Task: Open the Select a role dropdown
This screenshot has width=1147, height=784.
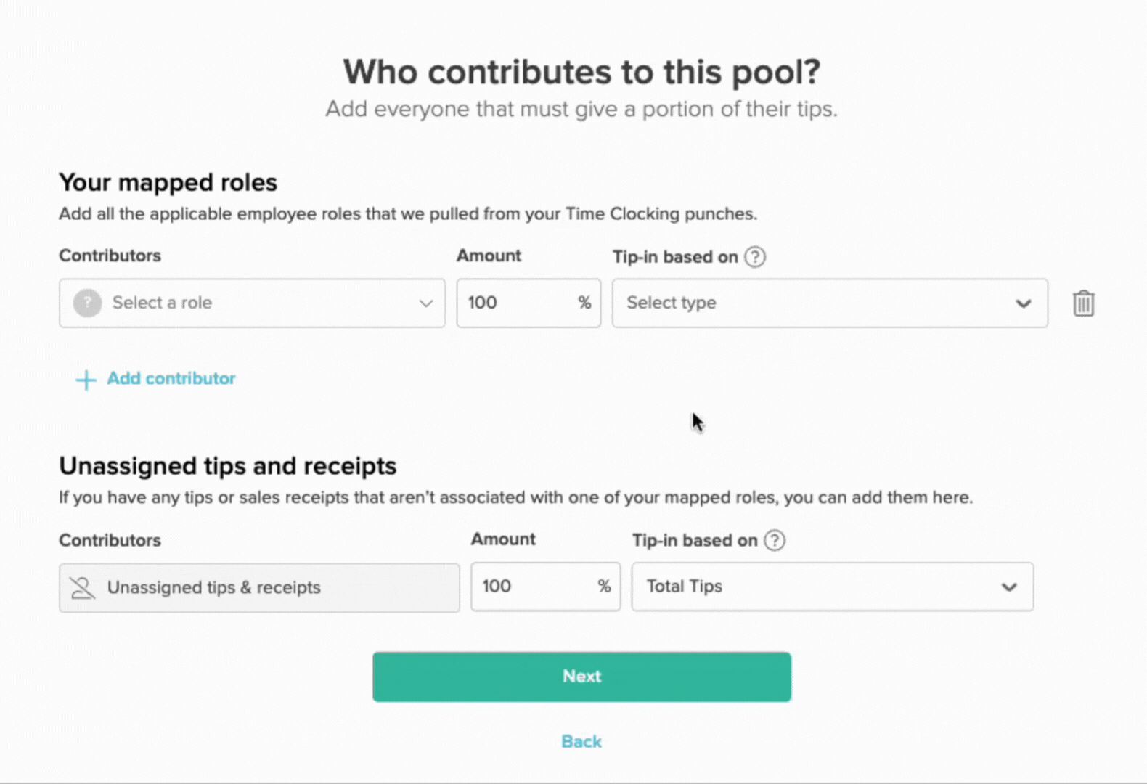Action: pyautogui.click(x=252, y=303)
